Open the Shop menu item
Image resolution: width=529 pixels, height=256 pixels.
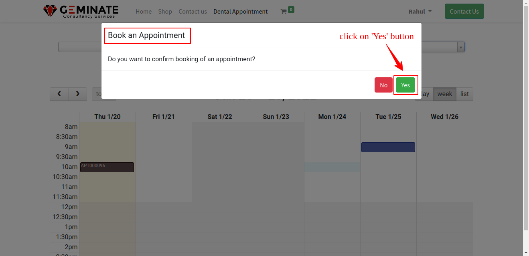(165, 12)
